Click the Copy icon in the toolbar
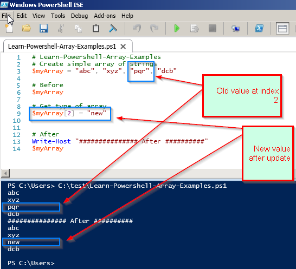The width and height of the screenshot is (296, 269). tap(78, 29)
